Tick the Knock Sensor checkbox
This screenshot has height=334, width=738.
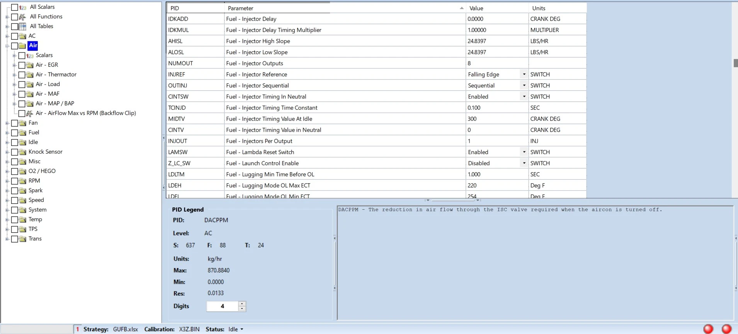(x=15, y=152)
